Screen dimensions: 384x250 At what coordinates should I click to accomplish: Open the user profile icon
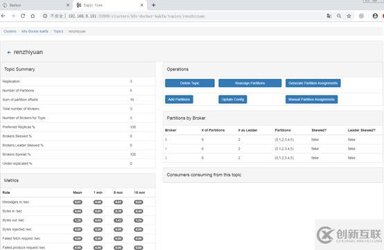pyautogui.click(x=375, y=16)
